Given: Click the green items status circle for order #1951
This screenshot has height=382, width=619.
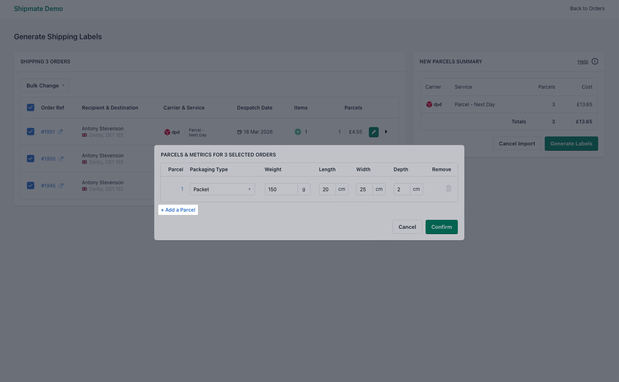Looking at the screenshot, I should 298,132.
